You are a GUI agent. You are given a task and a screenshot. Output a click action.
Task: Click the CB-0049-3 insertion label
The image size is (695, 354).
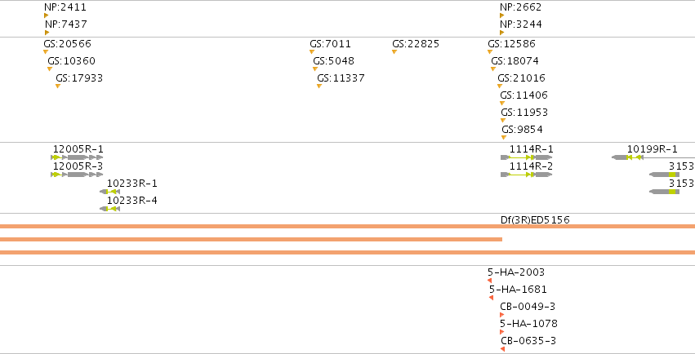528,306
